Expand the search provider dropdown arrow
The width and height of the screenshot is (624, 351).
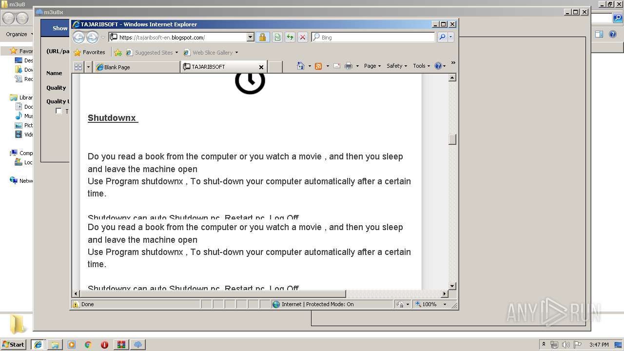point(451,37)
